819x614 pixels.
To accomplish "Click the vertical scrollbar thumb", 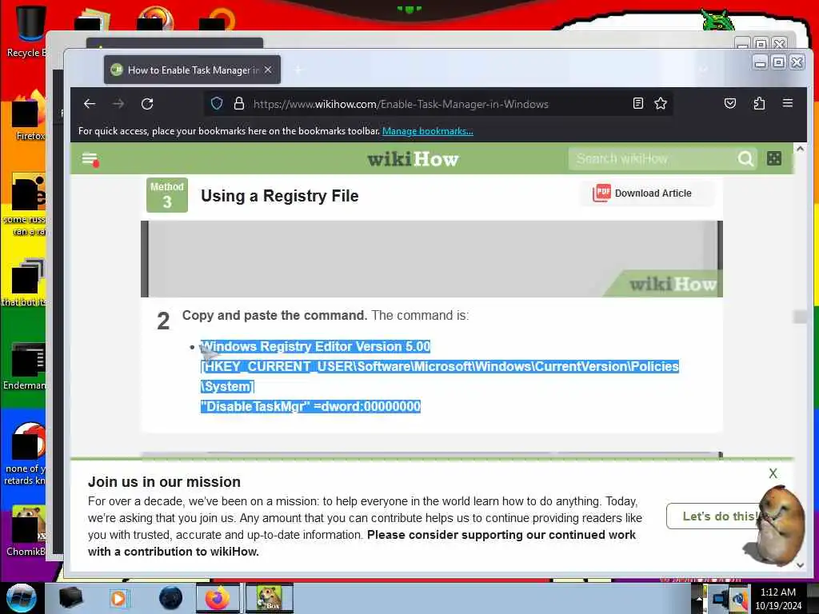I will pyautogui.click(x=800, y=317).
